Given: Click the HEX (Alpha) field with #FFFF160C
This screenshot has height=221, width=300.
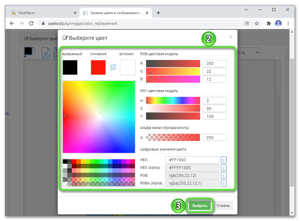Looking at the screenshot, I should point(192,168).
